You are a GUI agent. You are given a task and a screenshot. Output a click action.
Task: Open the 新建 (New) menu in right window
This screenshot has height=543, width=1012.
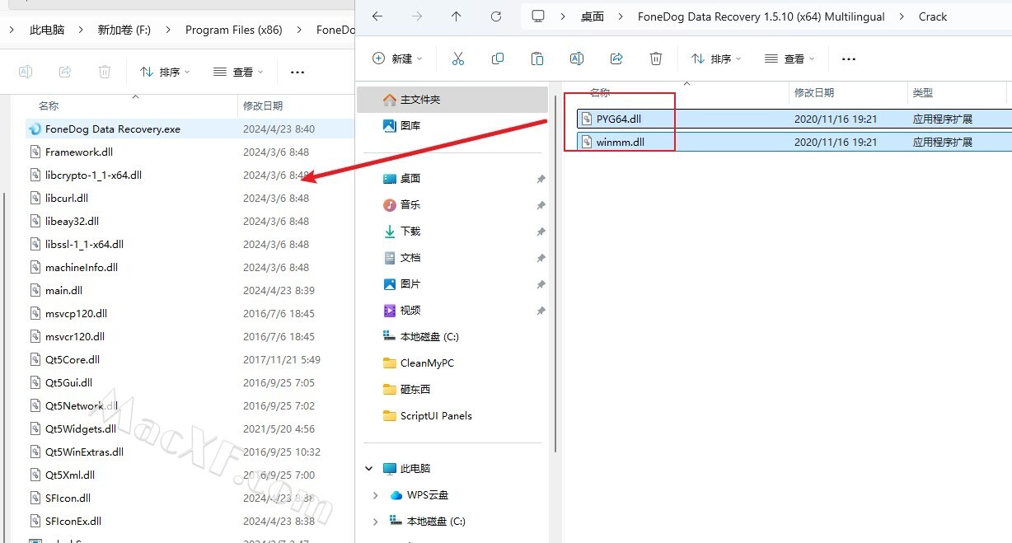(397, 59)
